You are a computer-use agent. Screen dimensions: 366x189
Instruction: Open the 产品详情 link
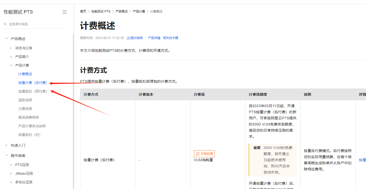tap(154, 38)
